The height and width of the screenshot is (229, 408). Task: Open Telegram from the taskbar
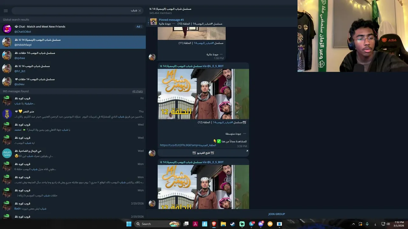tap(251, 224)
